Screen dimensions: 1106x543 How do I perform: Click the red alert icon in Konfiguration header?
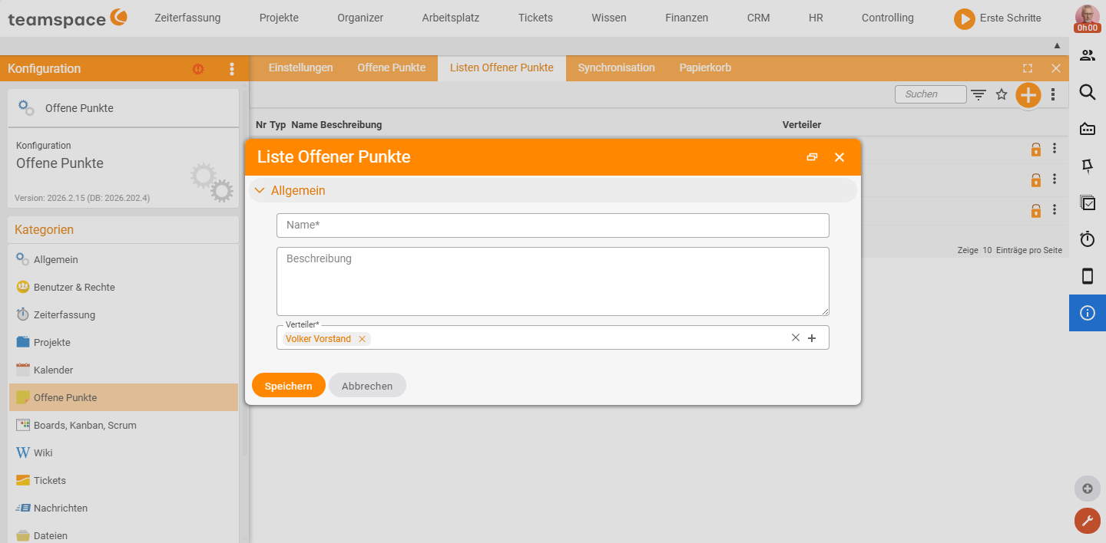click(x=198, y=69)
